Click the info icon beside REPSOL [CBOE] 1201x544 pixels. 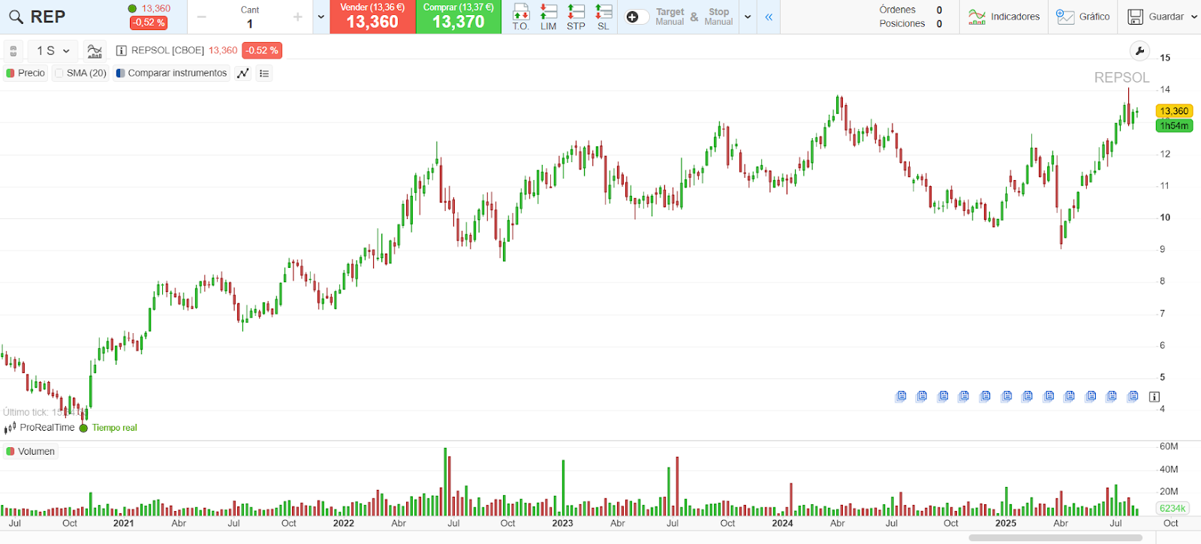click(x=122, y=50)
